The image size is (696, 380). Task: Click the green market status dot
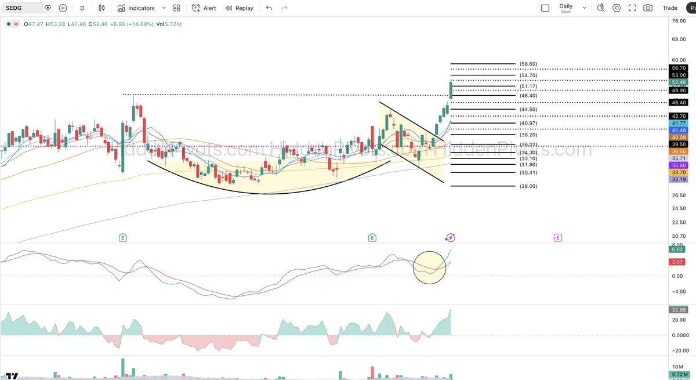click(8, 24)
